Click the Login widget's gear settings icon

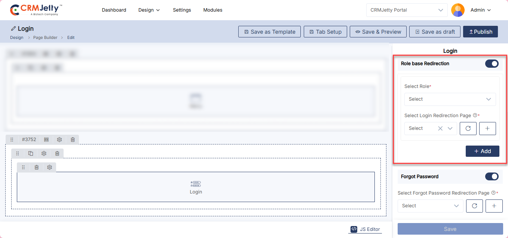pos(49,167)
